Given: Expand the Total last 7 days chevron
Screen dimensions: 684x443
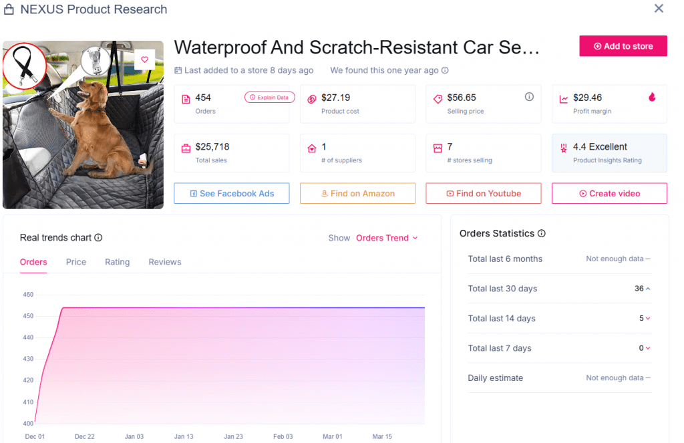Looking at the screenshot, I should [648, 348].
